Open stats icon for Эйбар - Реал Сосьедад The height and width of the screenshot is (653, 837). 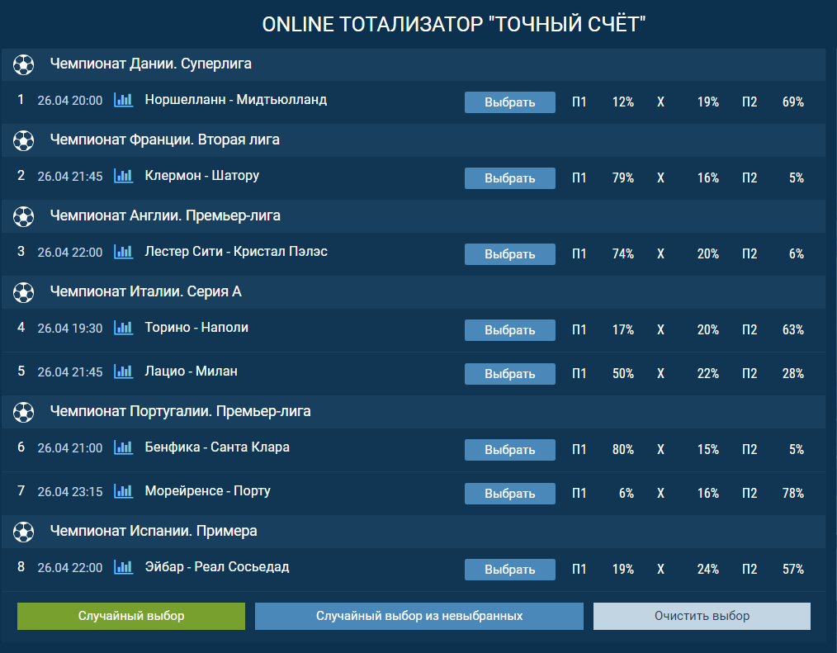(x=123, y=567)
